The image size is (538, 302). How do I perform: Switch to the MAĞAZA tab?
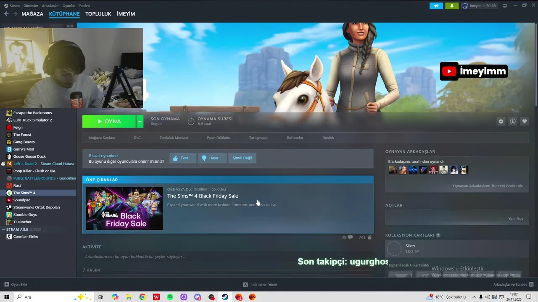click(x=32, y=14)
